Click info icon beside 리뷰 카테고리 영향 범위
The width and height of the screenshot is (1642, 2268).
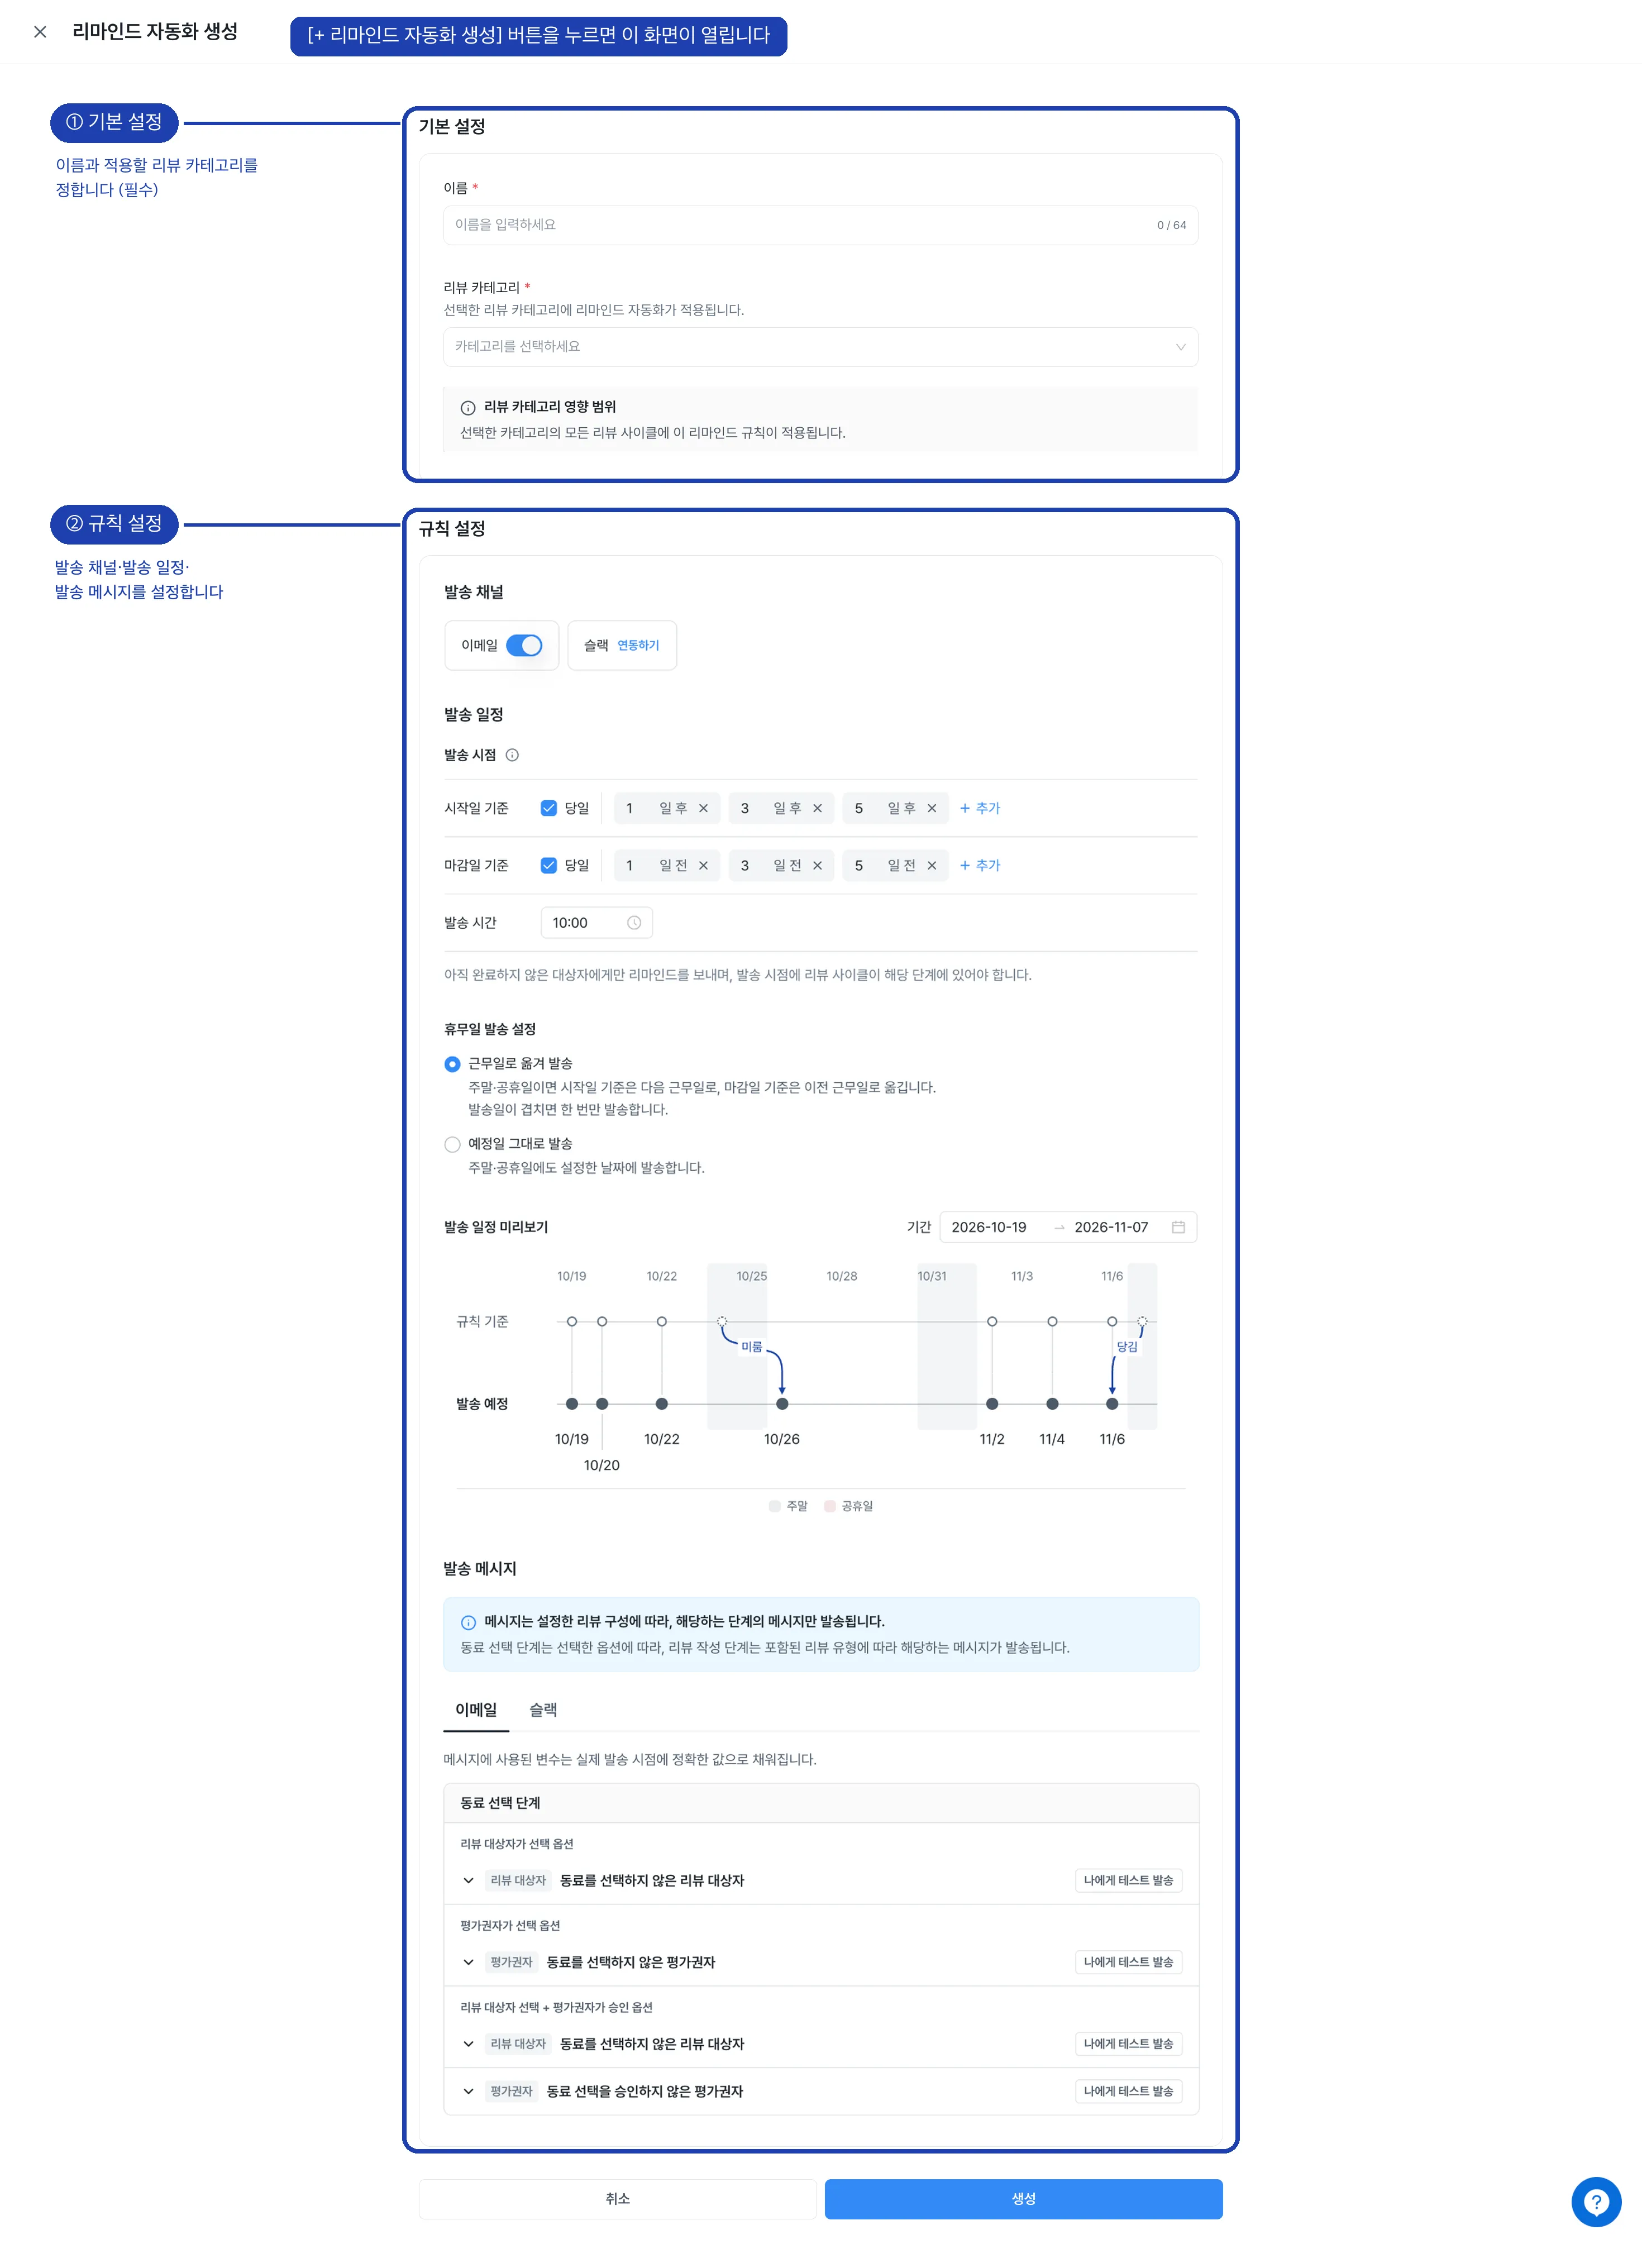coord(467,408)
